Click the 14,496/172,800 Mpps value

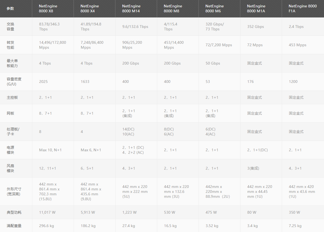click(x=53, y=45)
